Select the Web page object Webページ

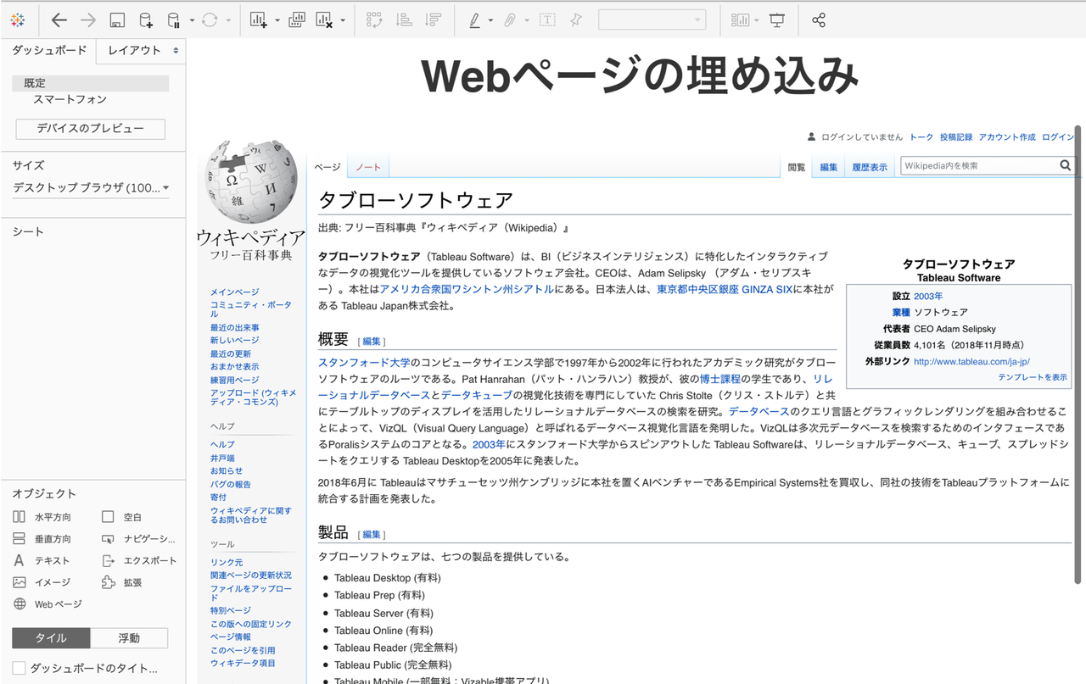click(x=48, y=604)
